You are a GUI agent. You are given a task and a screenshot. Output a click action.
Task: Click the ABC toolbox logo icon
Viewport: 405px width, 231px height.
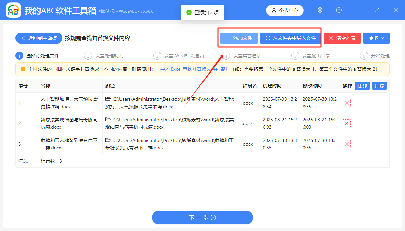13,10
